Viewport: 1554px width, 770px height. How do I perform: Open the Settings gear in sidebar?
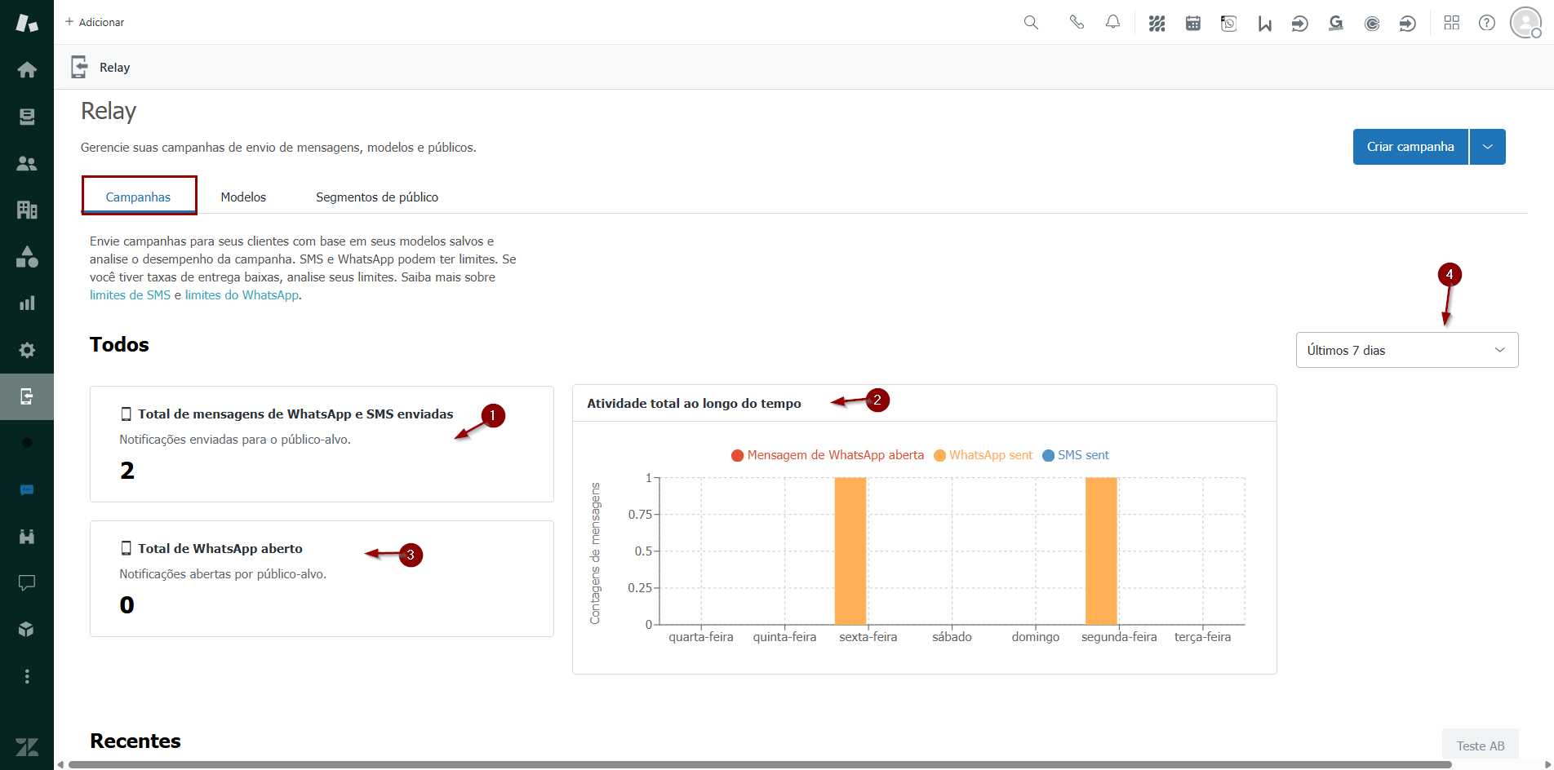(x=27, y=350)
